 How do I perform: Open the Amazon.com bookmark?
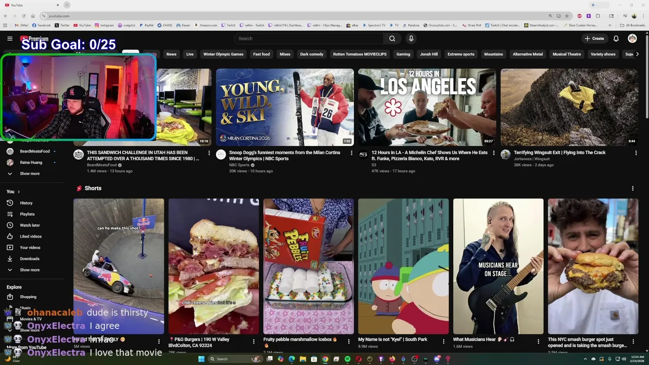pos(205,25)
